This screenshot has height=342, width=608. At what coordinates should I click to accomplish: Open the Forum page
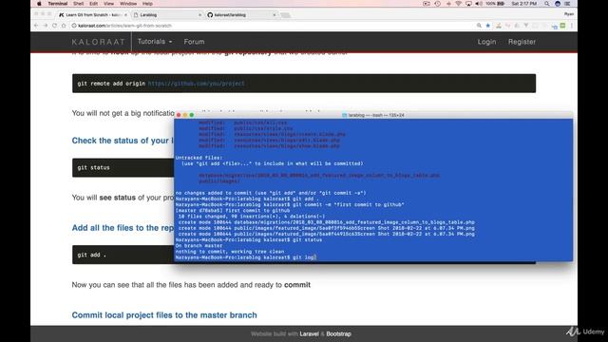click(194, 42)
